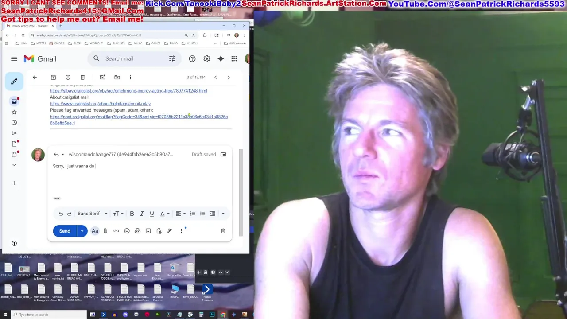Screen dimensions: 567x319
Task: Go to the newer email
Action: (215, 77)
